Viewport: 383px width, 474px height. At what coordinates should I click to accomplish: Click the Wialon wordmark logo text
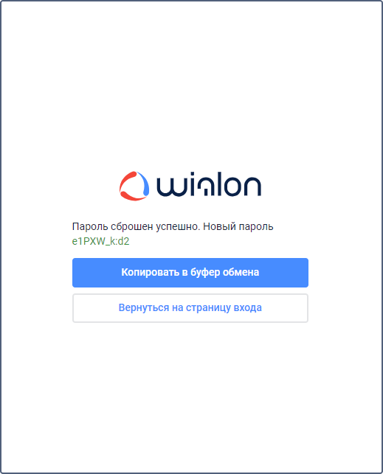point(209,184)
